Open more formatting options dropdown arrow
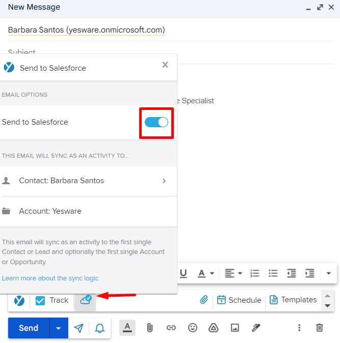340x343 pixels. coord(329,273)
